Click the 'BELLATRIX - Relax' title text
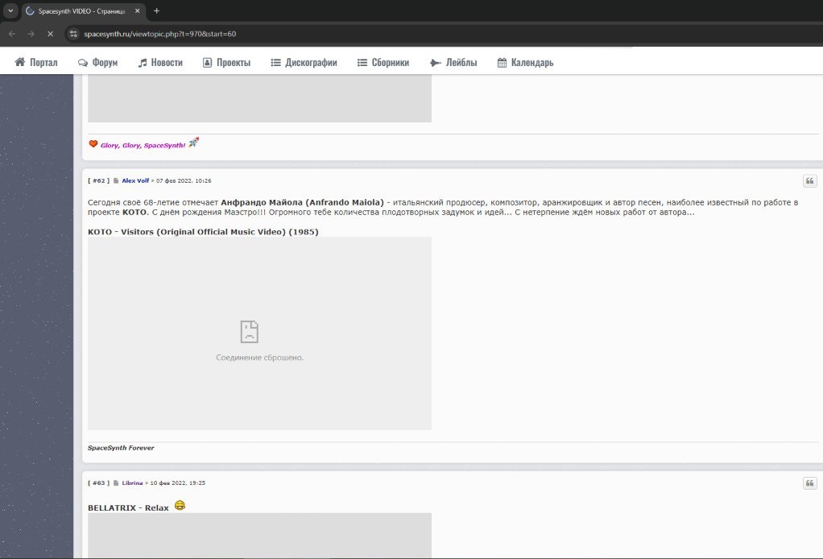823x559 pixels. (x=128, y=507)
